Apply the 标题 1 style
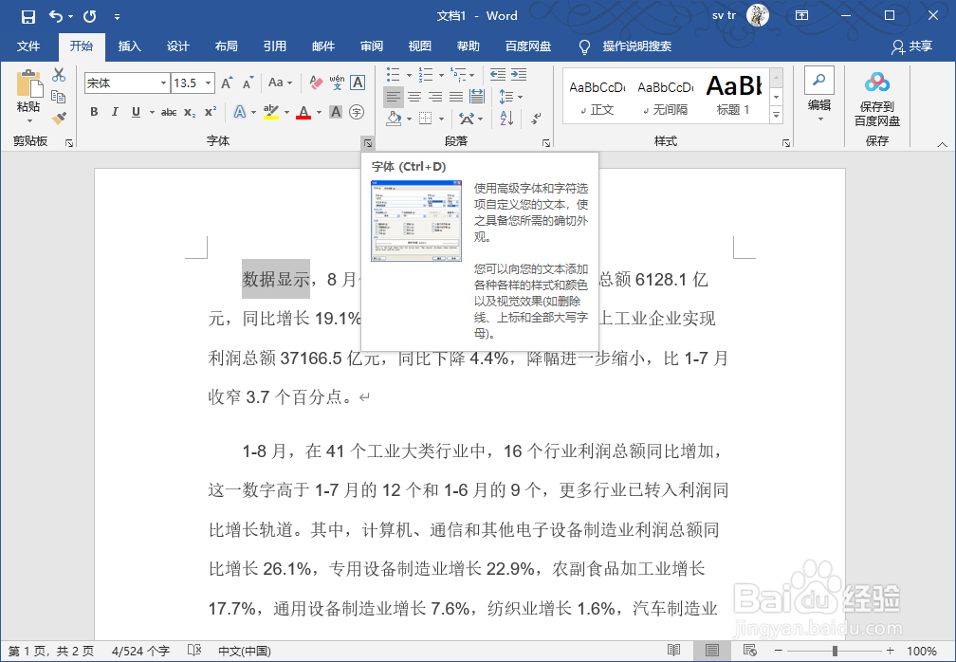956x662 pixels. coord(733,97)
